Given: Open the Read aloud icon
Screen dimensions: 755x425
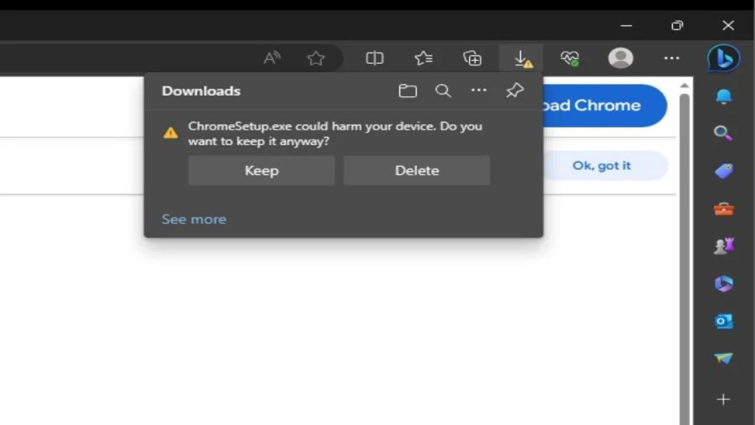Looking at the screenshot, I should [271, 58].
